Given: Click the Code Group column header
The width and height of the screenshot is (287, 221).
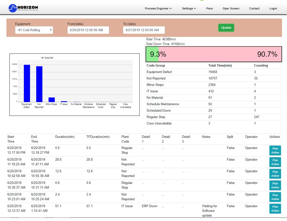Looking at the screenshot, I should click(156, 66).
